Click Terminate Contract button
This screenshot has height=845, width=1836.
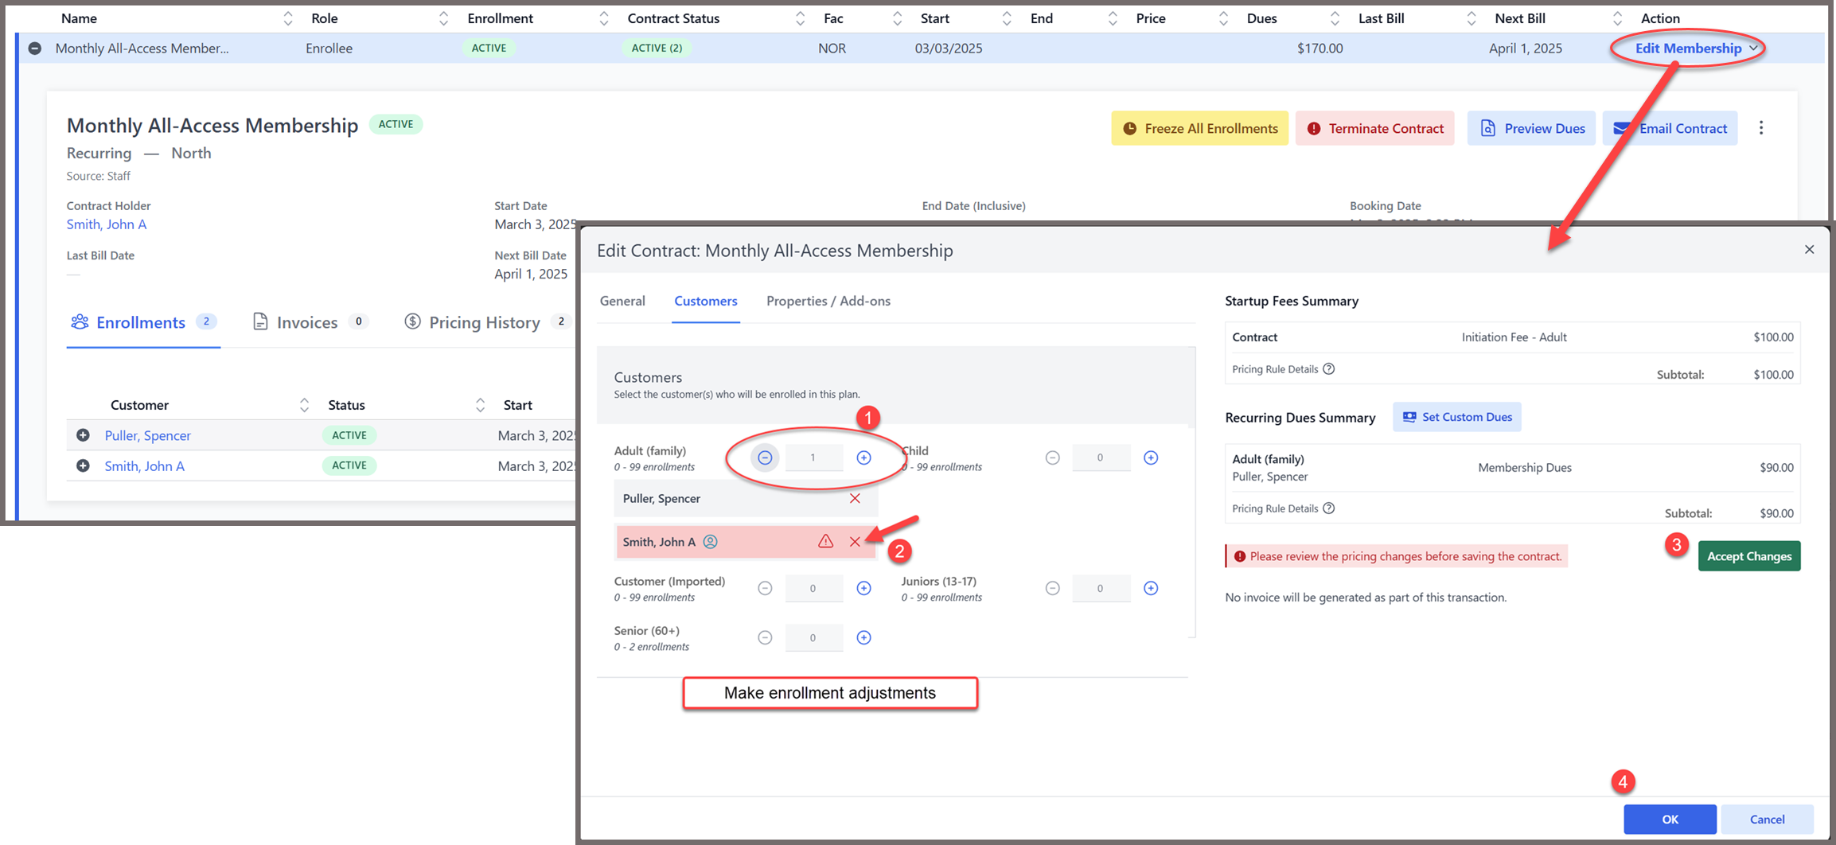point(1374,128)
